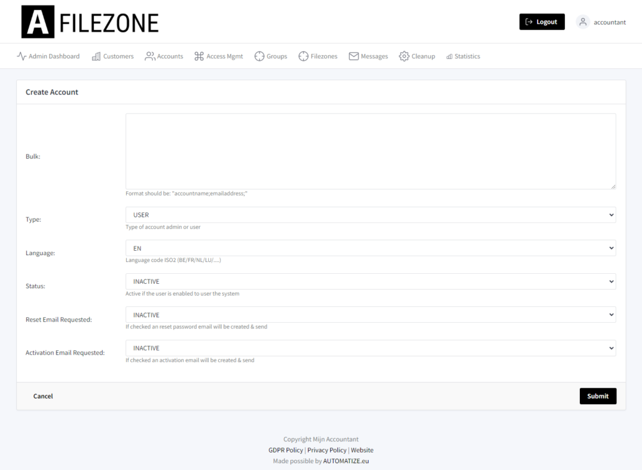
Task: Click the Customers building icon
Action: [96, 56]
